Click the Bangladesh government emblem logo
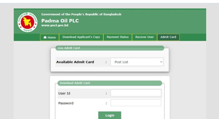This screenshot has height=119, width=219. point(27,22)
